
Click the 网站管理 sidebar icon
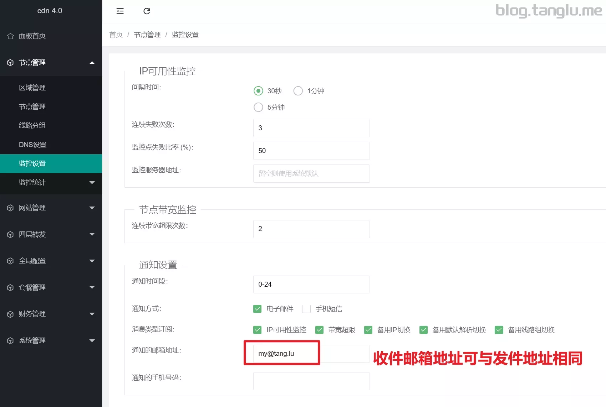coord(10,208)
